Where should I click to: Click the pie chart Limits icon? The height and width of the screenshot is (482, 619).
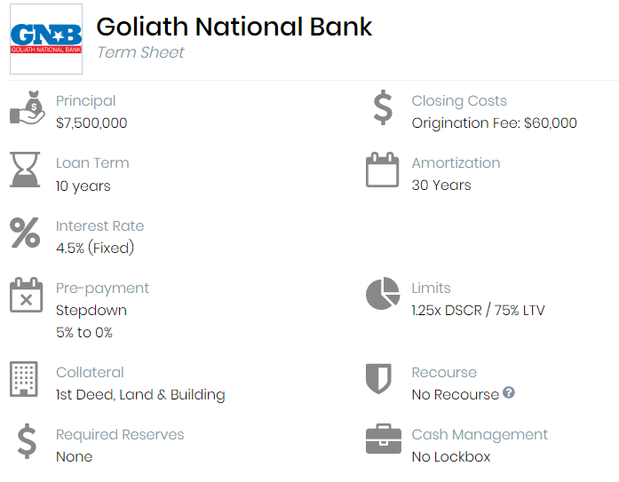pyautogui.click(x=383, y=294)
